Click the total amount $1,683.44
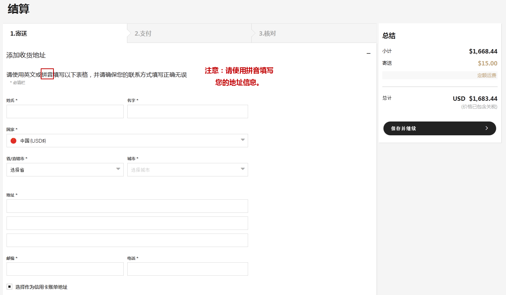Viewport: 506px width, 295px height. click(483, 99)
